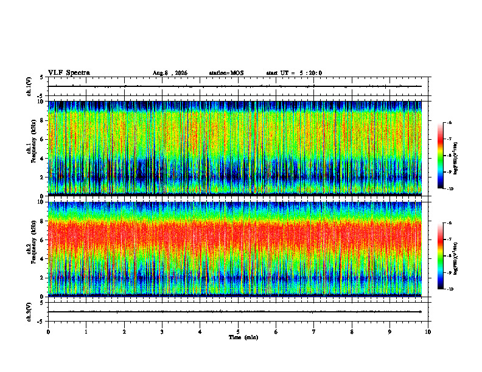Screen dimensions: 482x372
Task: Click the "4" kHz tick on ch.2 axis
Action: point(43,259)
